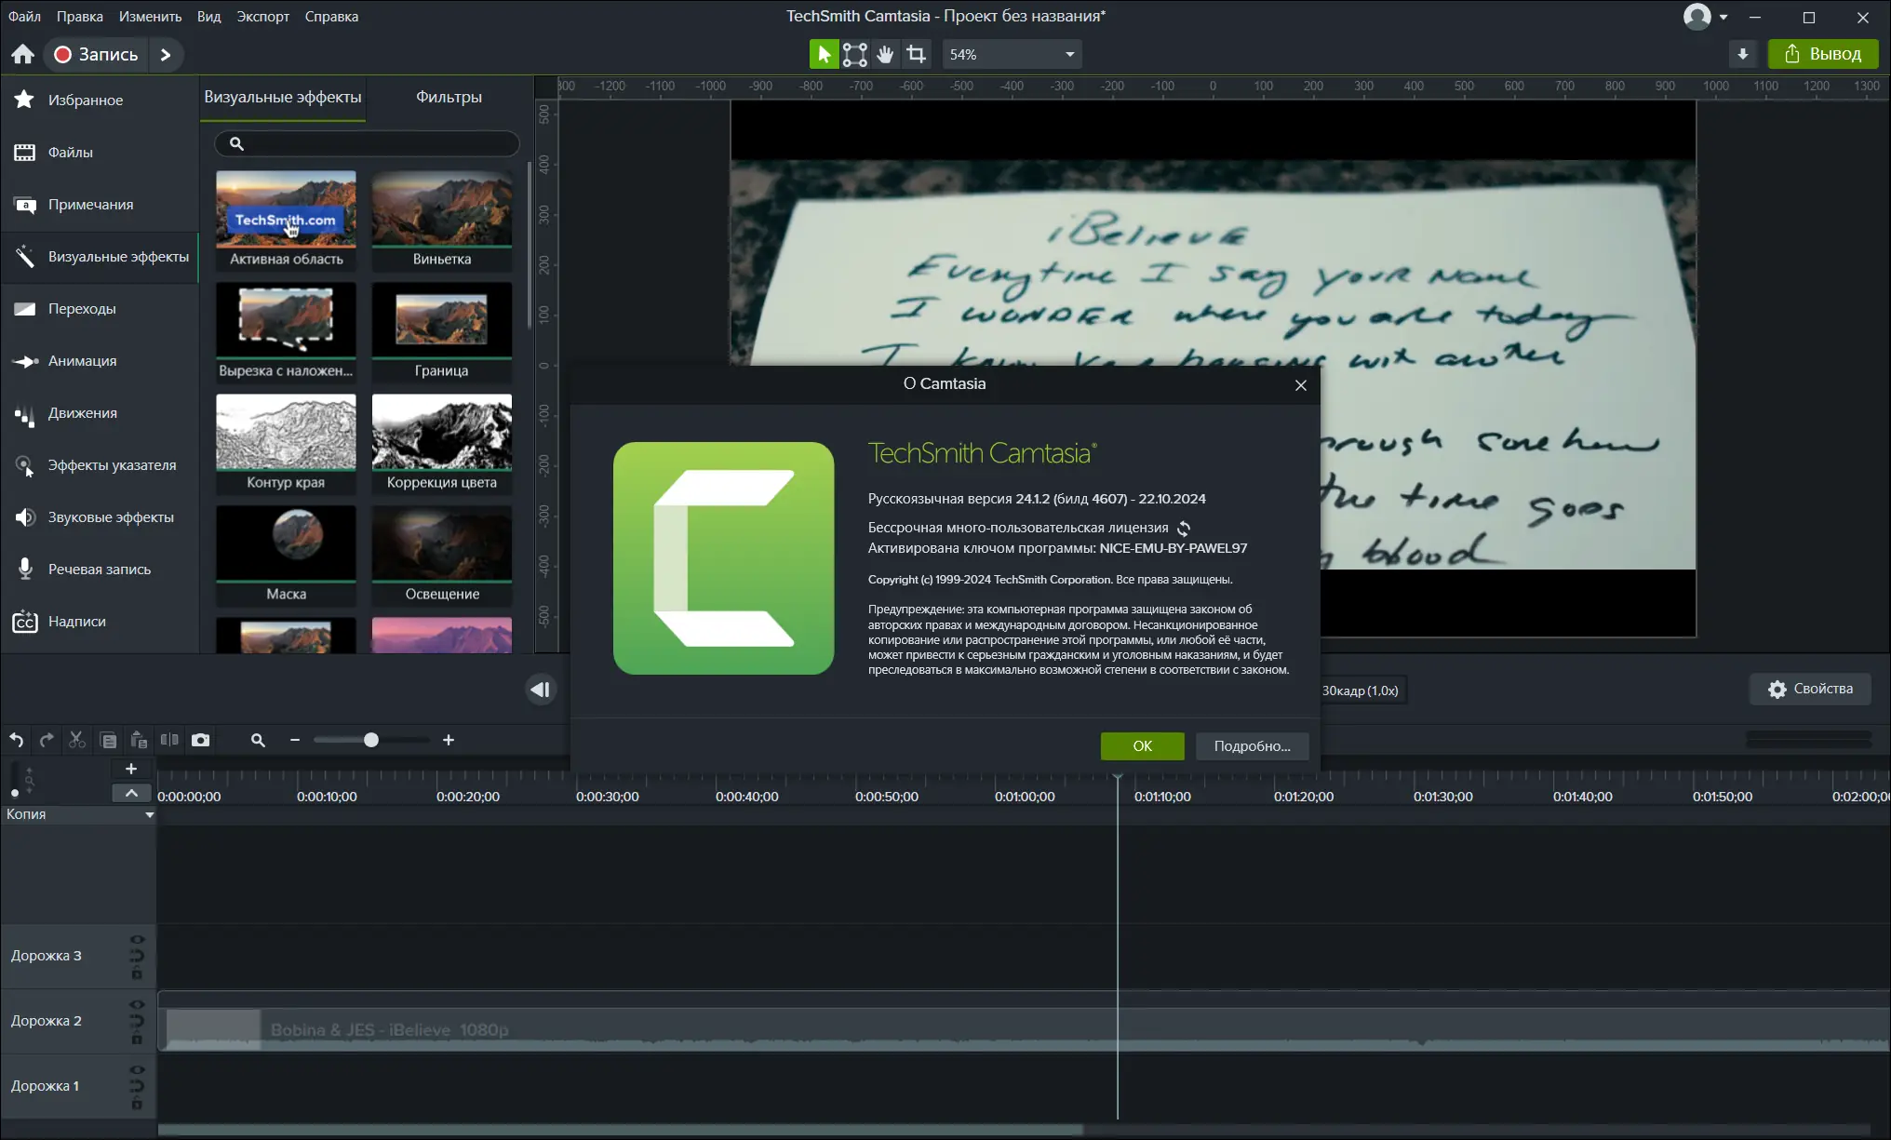
Task: Expand record options arrow next to Запись
Action: (x=166, y=54)
